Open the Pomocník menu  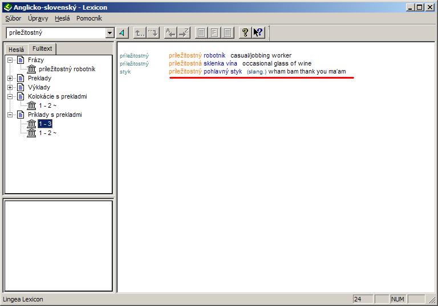click(89, 18)
